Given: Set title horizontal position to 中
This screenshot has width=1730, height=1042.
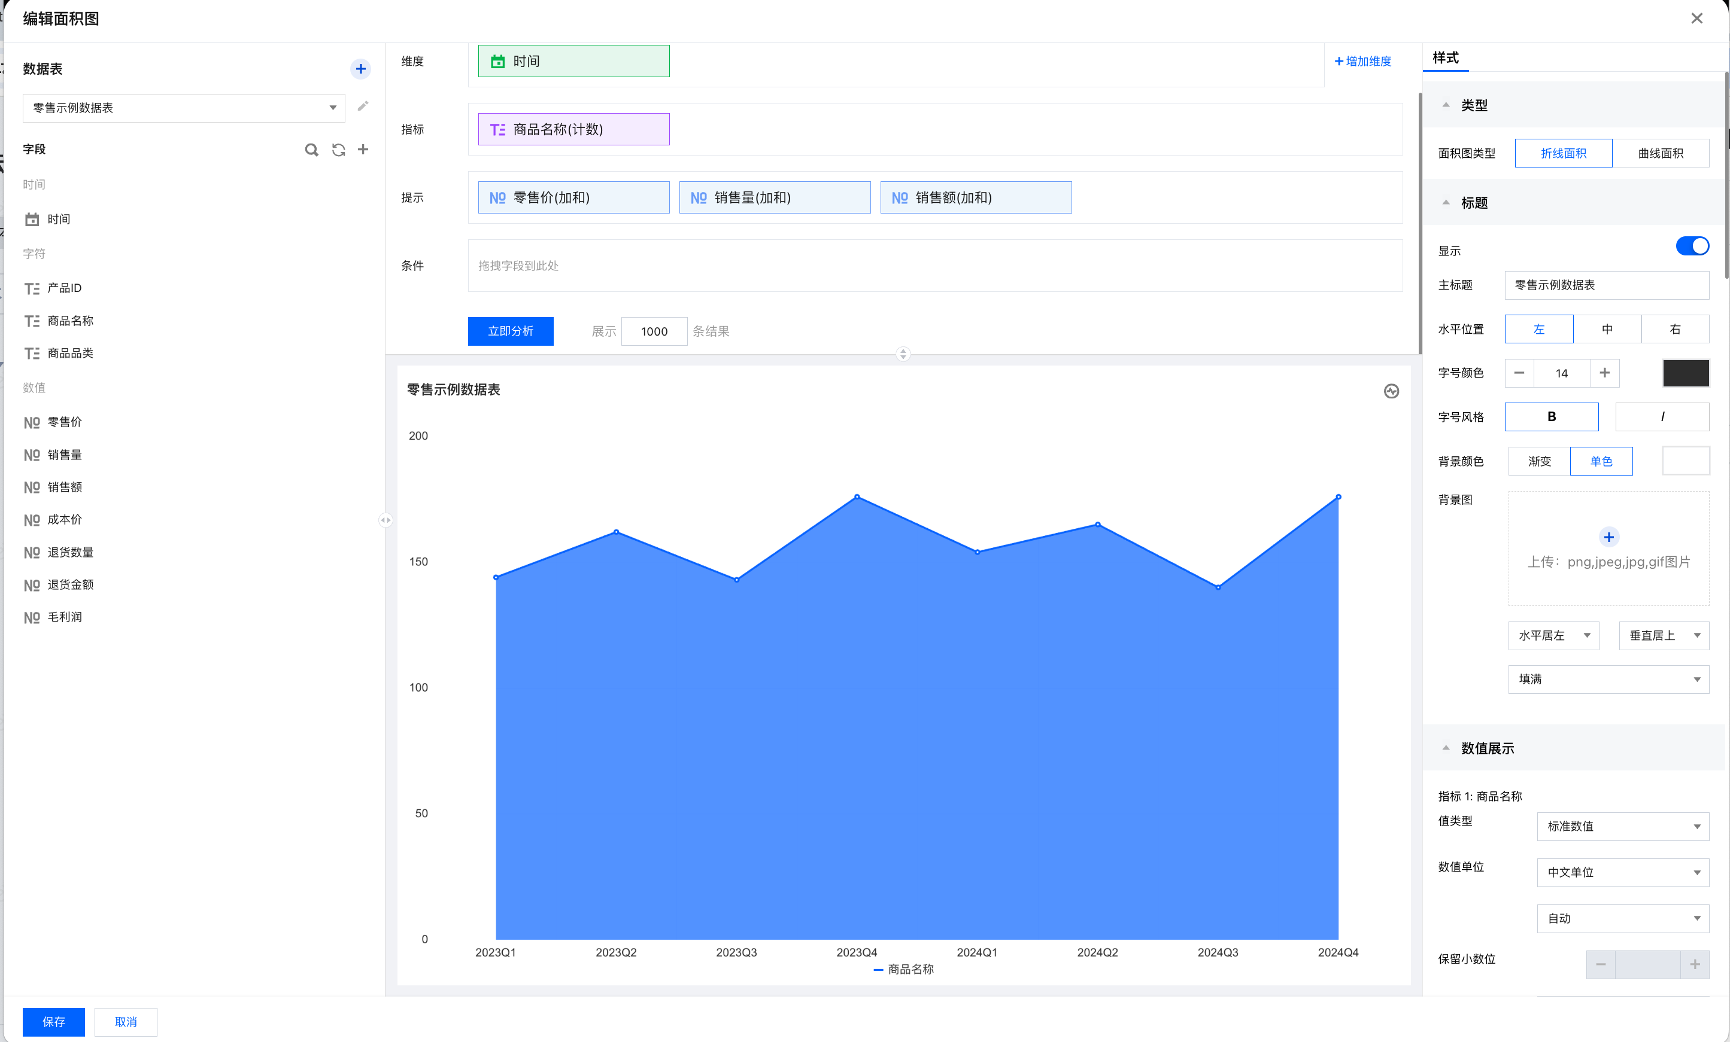Looking at the screenshot, I should coord(1607,329).
